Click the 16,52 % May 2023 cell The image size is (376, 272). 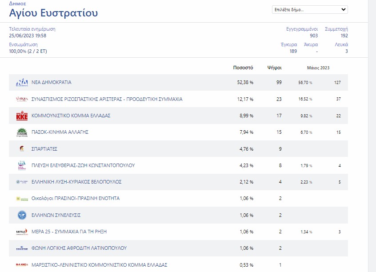click(305, 99)
